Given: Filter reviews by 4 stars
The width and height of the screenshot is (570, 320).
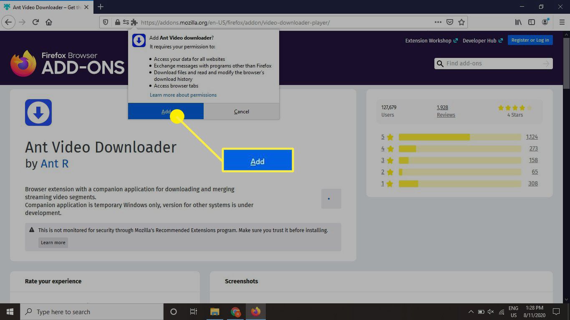Looking at the screenshot, I should pyautogui.click(x=387, y=149).
